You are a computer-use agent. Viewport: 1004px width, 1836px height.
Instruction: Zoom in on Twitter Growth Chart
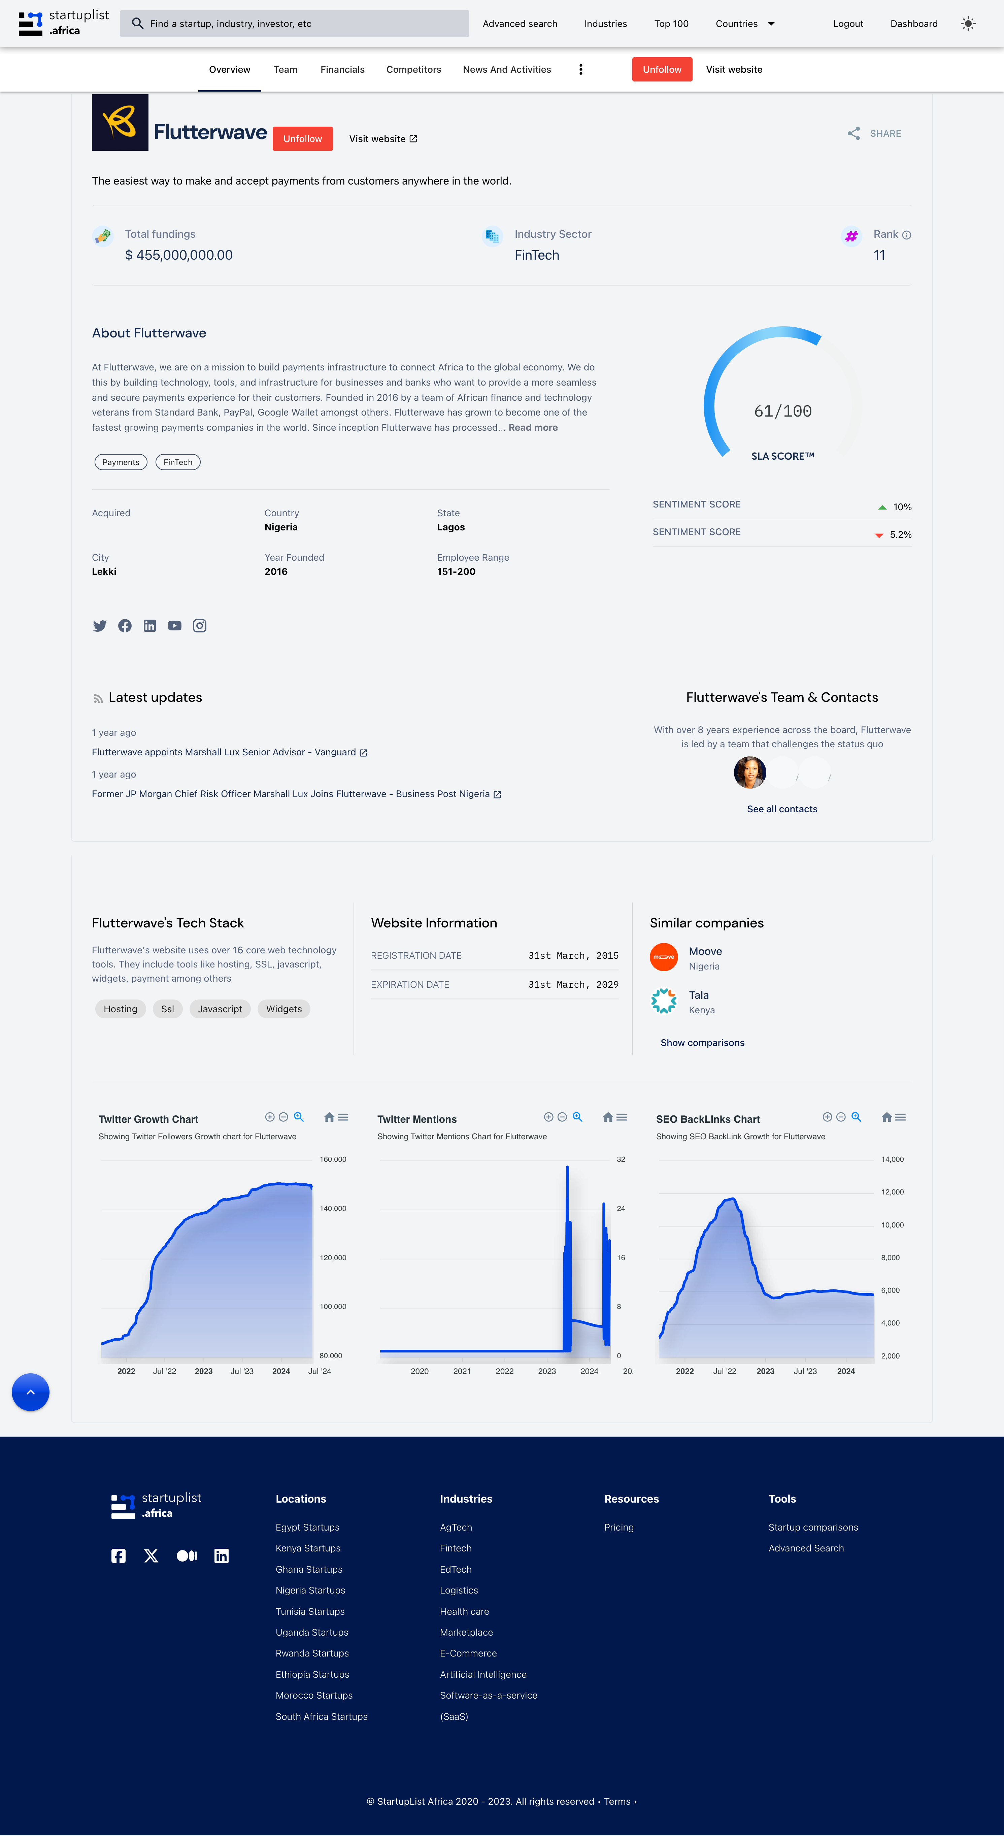tap(269, 1117)
